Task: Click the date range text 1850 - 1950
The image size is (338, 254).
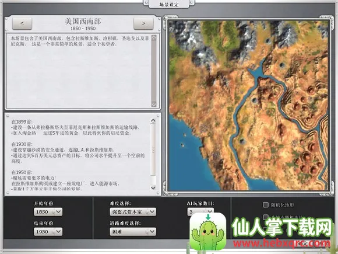Action: (x=83, y=29)
